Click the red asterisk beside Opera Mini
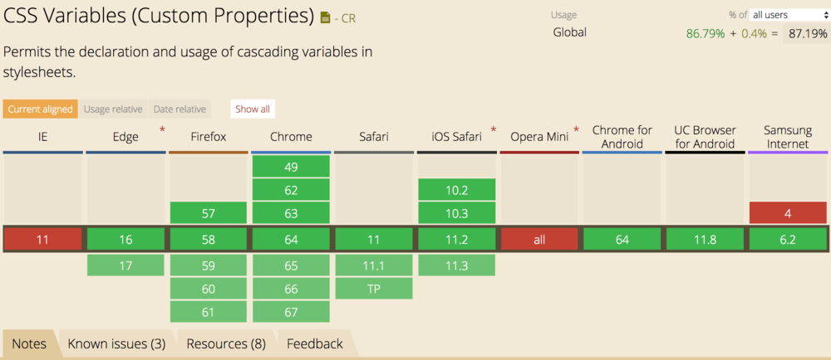 576,129
